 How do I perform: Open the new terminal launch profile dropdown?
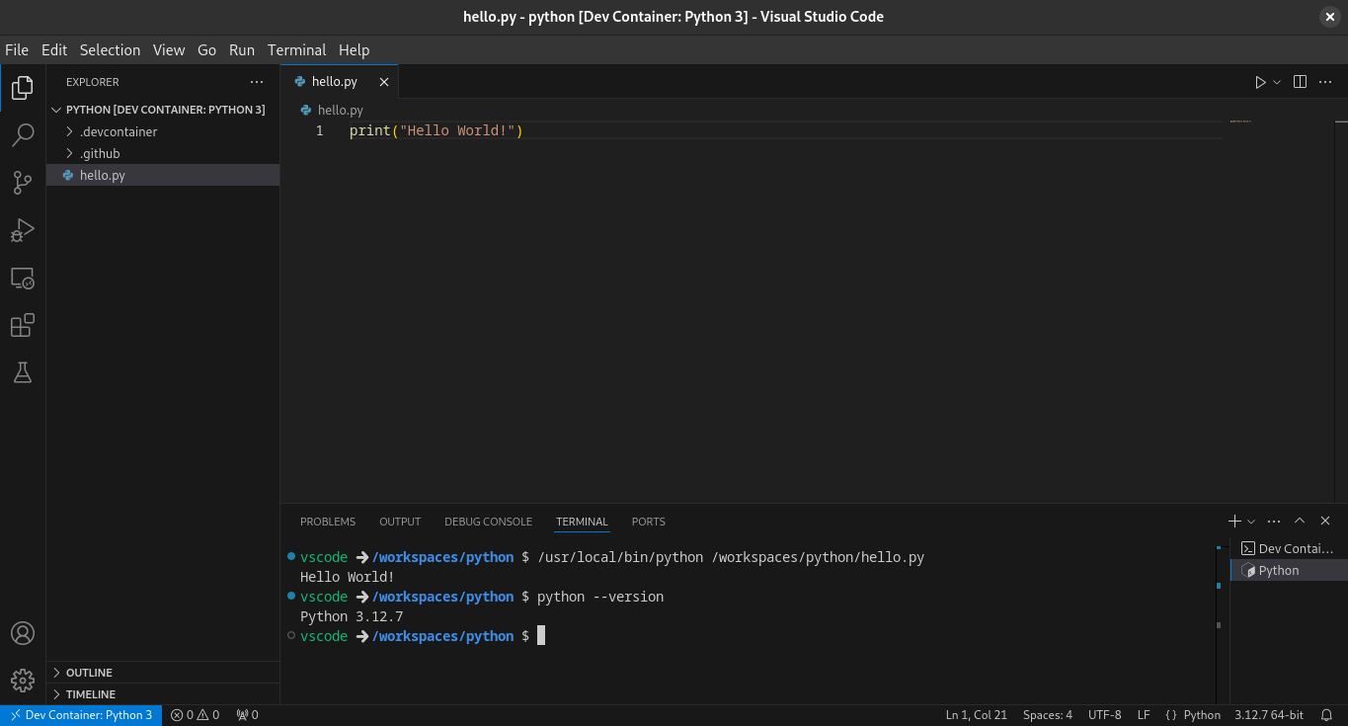coord(1252,522)
